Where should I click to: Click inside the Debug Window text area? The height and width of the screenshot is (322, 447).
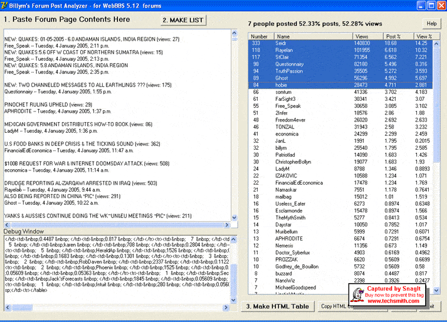(117, 270)
